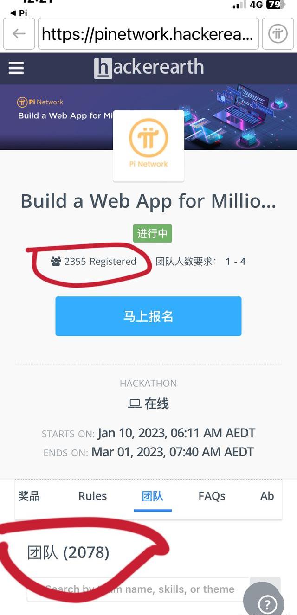
Task: Tap the 进行中 status badge
Action: tap(153, 233)
